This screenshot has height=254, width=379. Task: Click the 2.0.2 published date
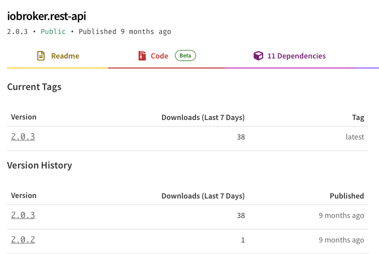[341, 240]
